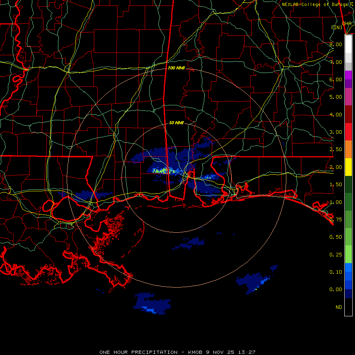Click the 1.50 legend value
This screenshot has height=355, width=355.
336,185
